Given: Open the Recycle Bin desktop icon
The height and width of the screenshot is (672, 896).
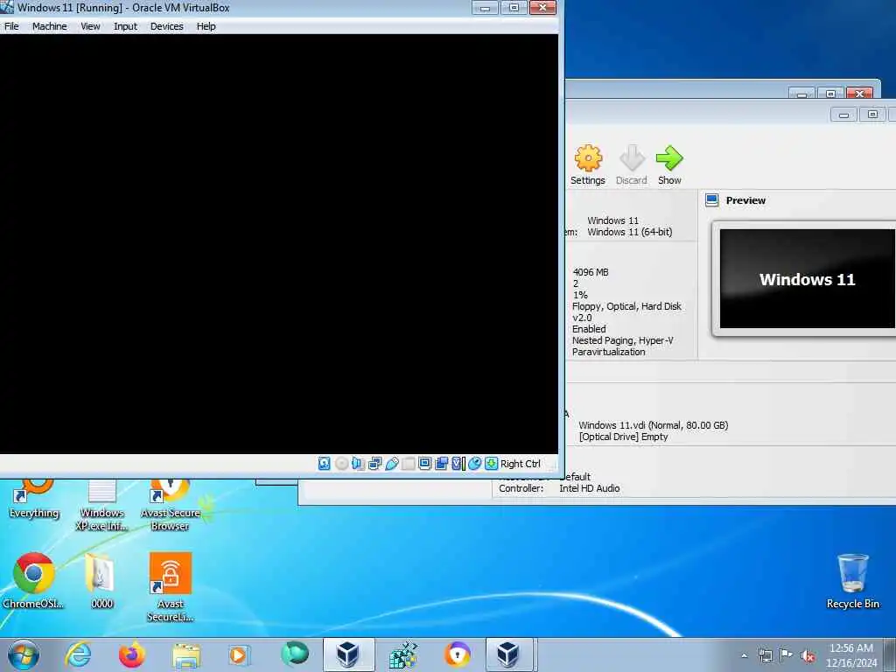Looking at the screenshot, I should (852, 581).
